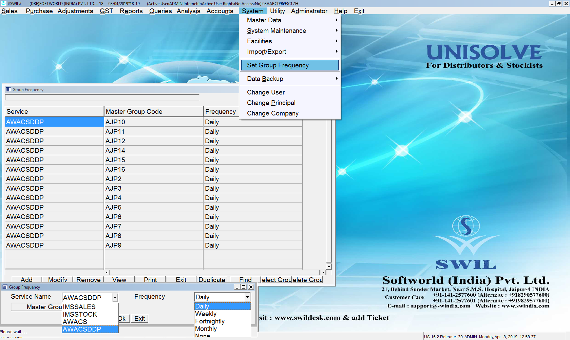The width and height of the screenshot is (570, 340).
Task: Click Exit button in Group Frequency dialog
Action: pos(139,318)
